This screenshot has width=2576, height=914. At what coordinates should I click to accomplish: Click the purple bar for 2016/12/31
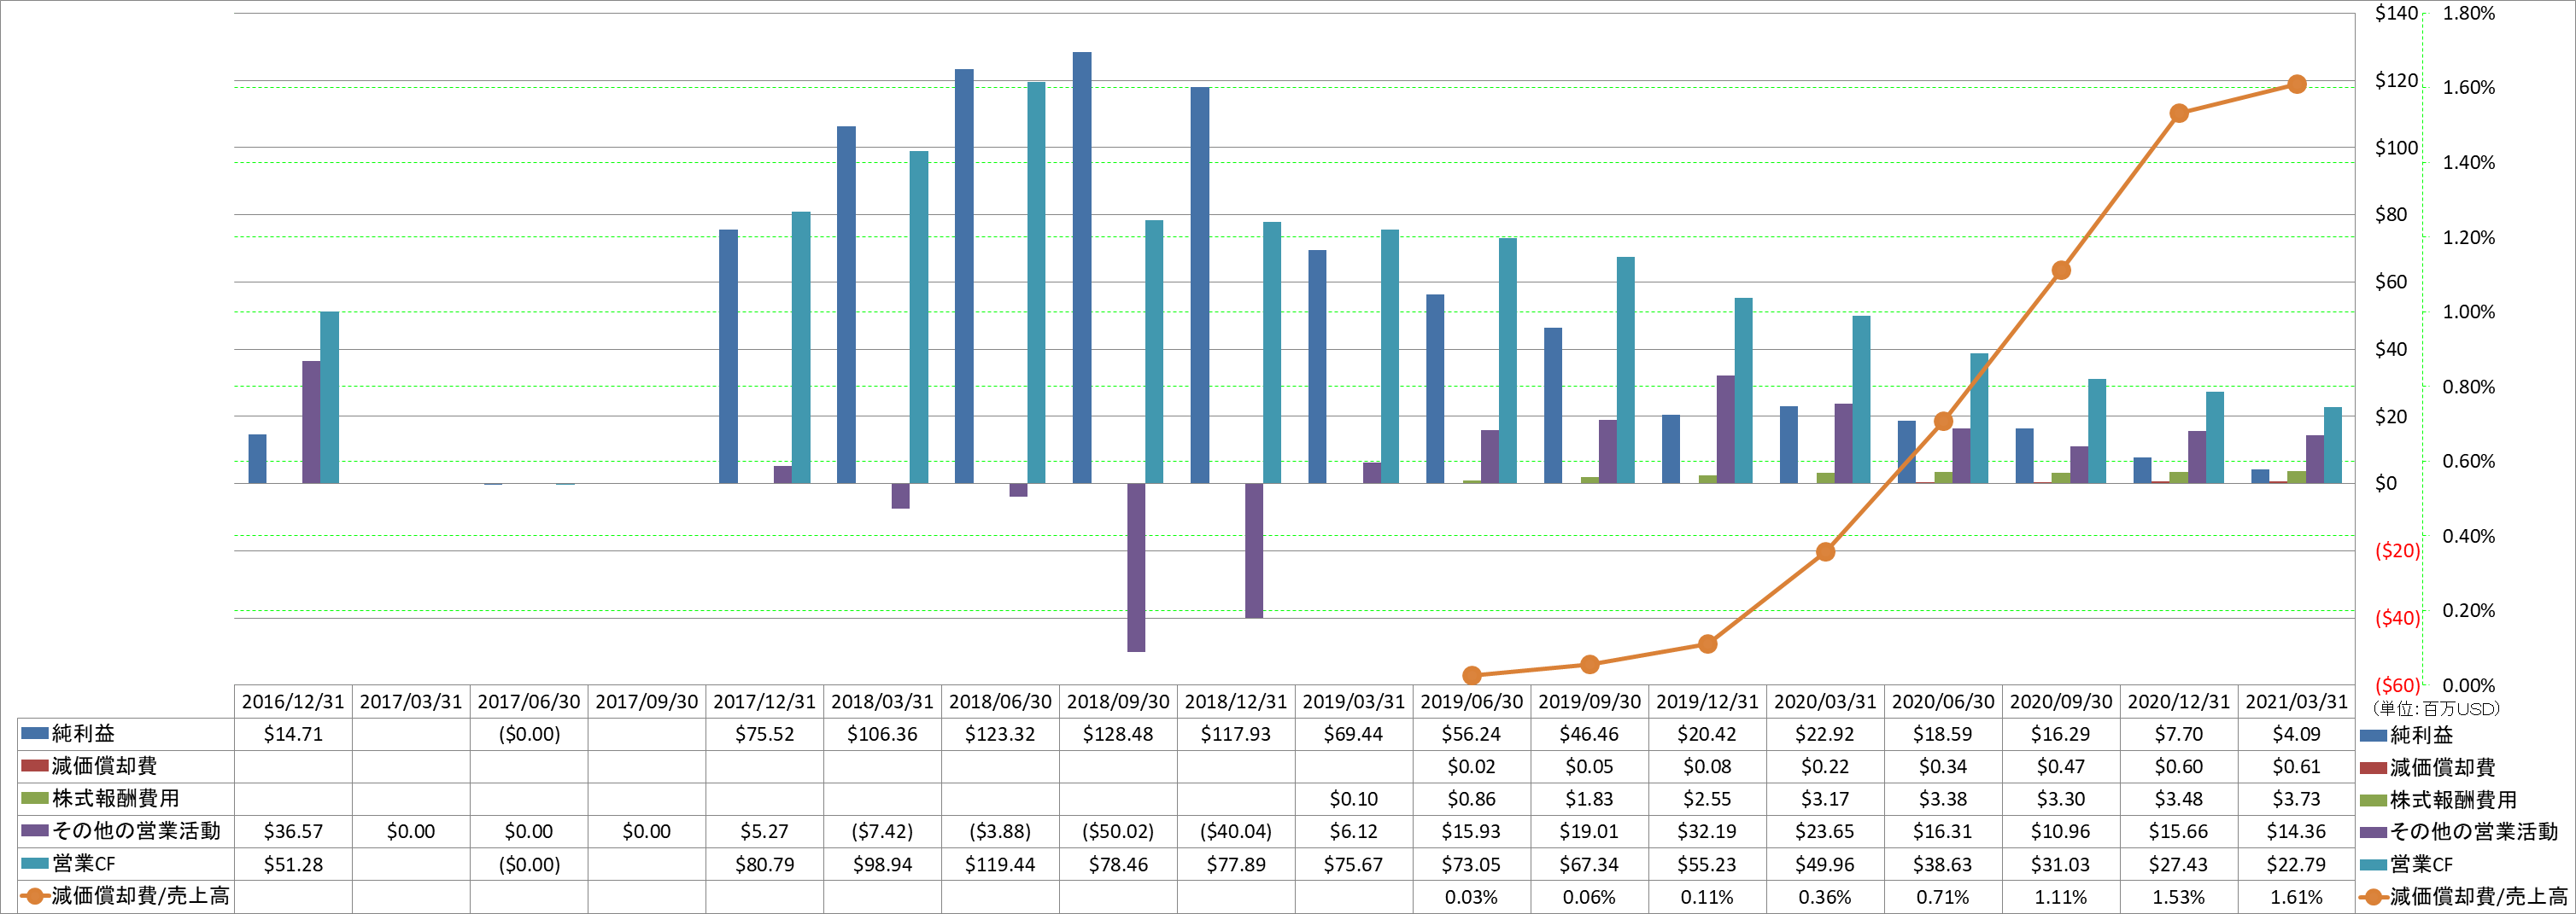(311, 422)
